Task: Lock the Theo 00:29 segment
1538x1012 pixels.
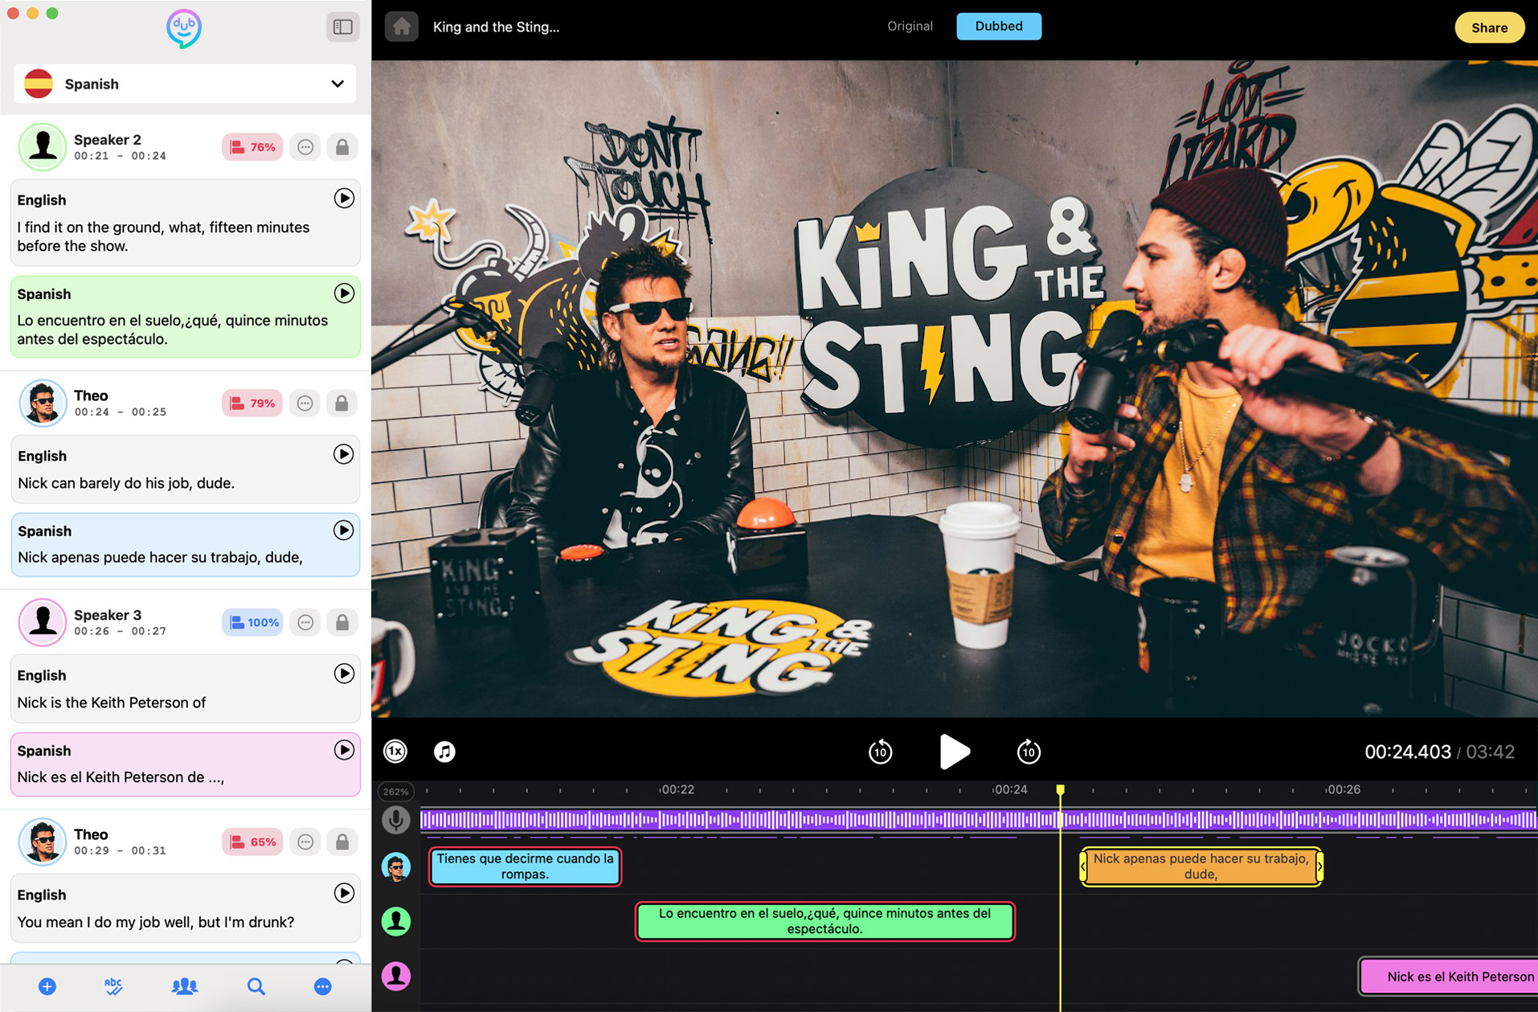Action: [x=342, y=842]
